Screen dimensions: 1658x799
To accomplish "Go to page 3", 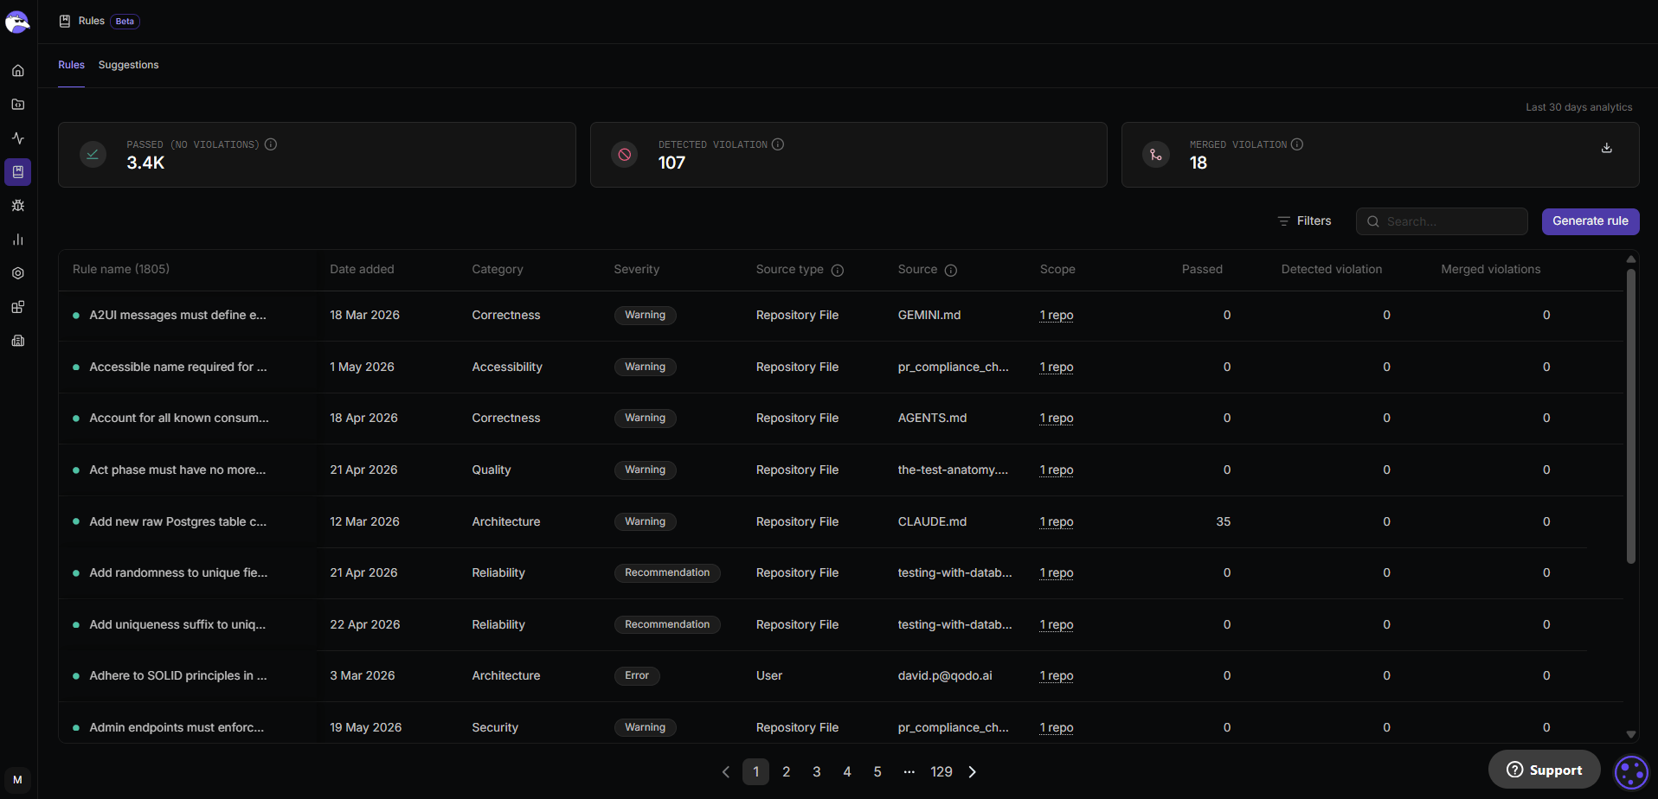I will click(x=817, y=772).
